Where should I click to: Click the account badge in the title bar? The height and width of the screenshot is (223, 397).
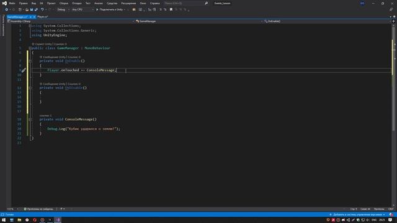(x=362, y=3)
